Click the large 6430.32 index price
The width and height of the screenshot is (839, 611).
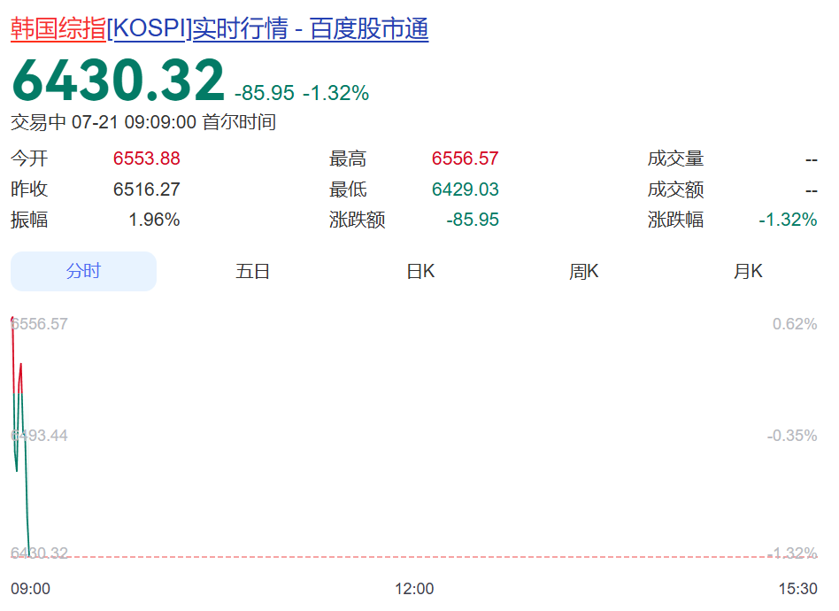tap(119, 81)
